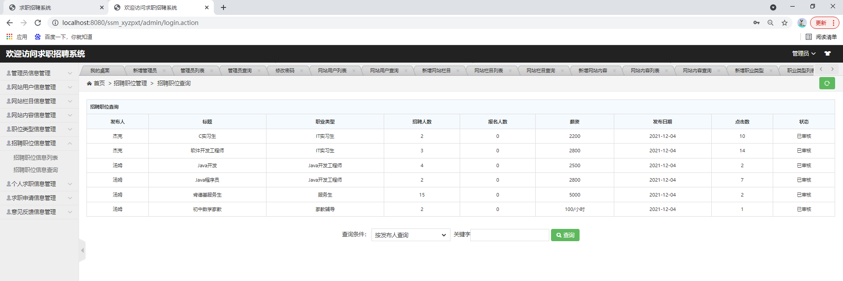This screenshot has width=843, height=281.
Task: Switch to 网站用户查询 tab
Action: [x=384, y=70]
